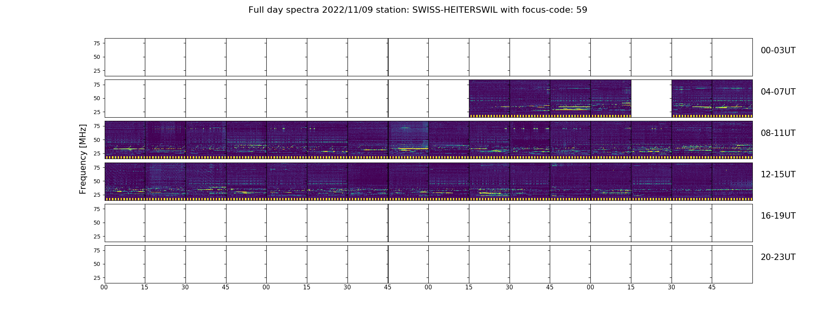Click the 75 tick label of the 04-07UT row
836x318 pixels.
97,85
